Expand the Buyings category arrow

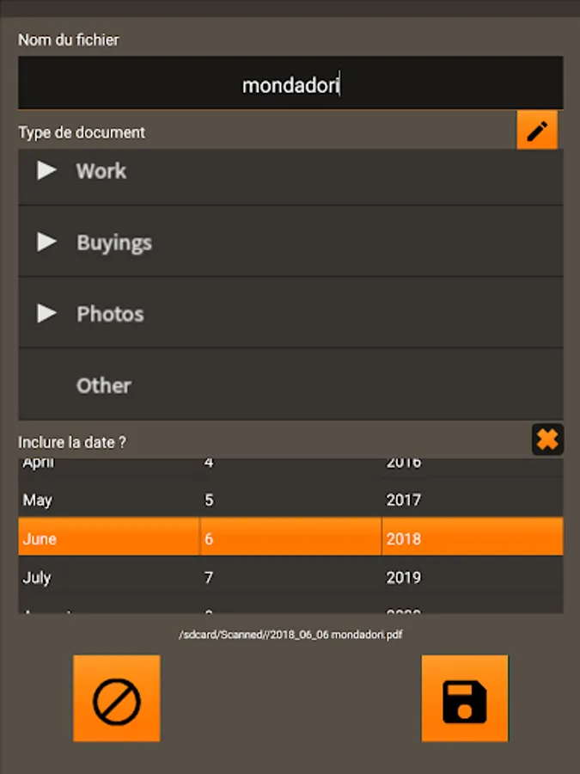pos(46,243)
